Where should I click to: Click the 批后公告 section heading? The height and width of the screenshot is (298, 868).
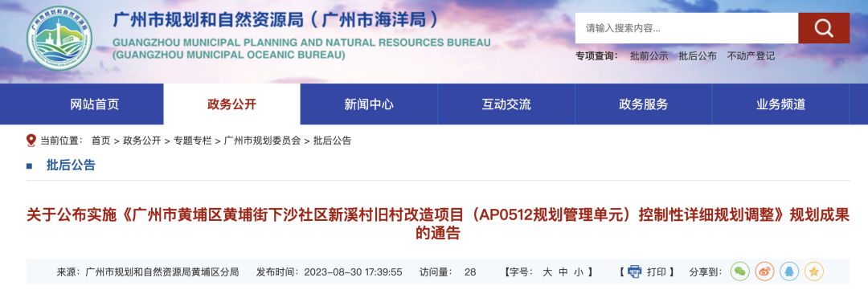(x=71, y=165)
